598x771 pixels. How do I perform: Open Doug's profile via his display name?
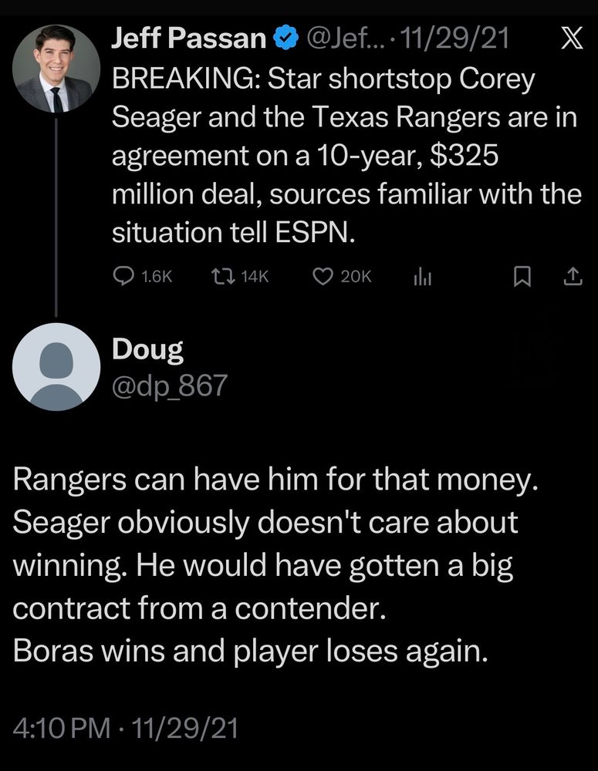pos(148,350)
